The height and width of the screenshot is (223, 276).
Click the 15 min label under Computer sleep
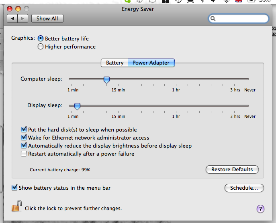pyautogui.click(x=118, y=90)
